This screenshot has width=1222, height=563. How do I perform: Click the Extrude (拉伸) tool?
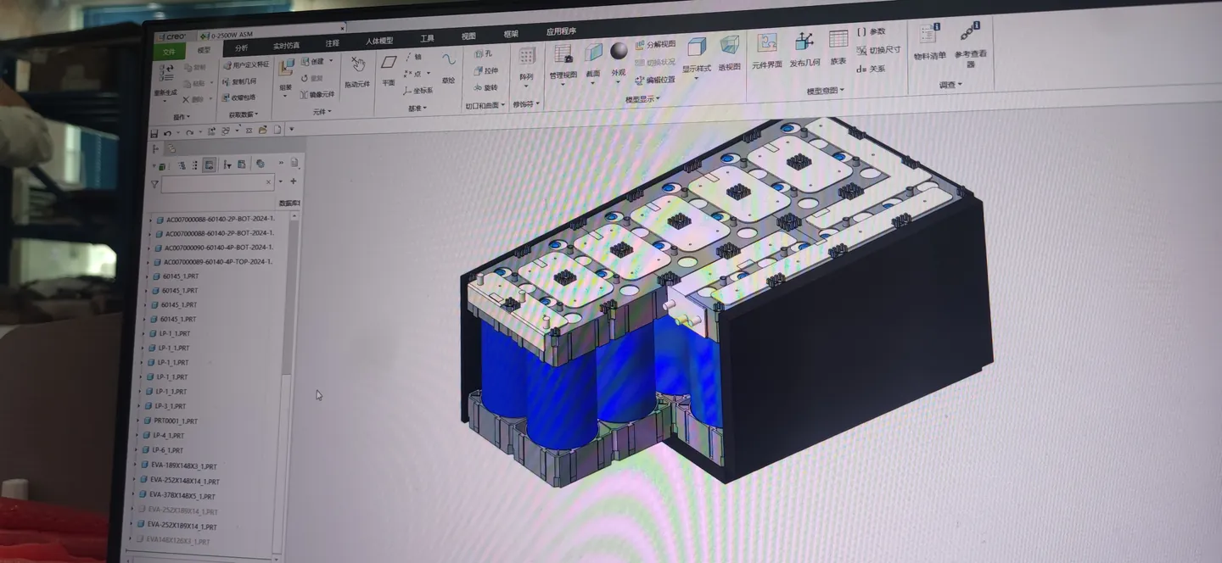point(486,70)
